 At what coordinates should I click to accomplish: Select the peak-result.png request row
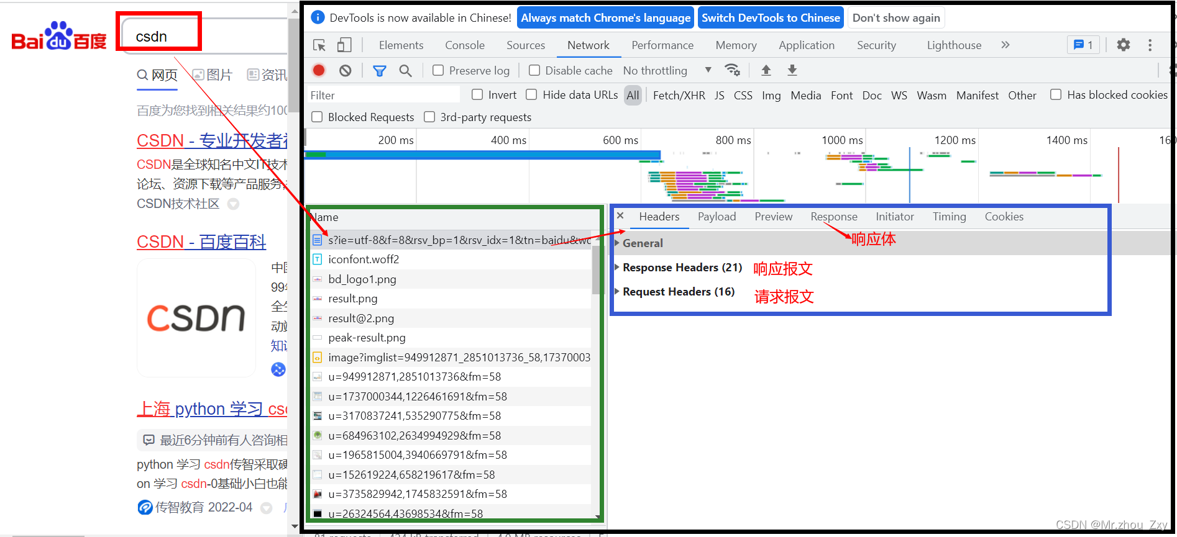coord(451,338)
